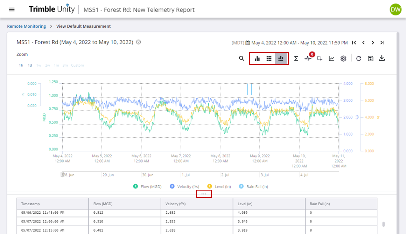This screenshot has width=406, height=234.
Task: Open the calendar date range picker icon
Action: tap(247, 43)
